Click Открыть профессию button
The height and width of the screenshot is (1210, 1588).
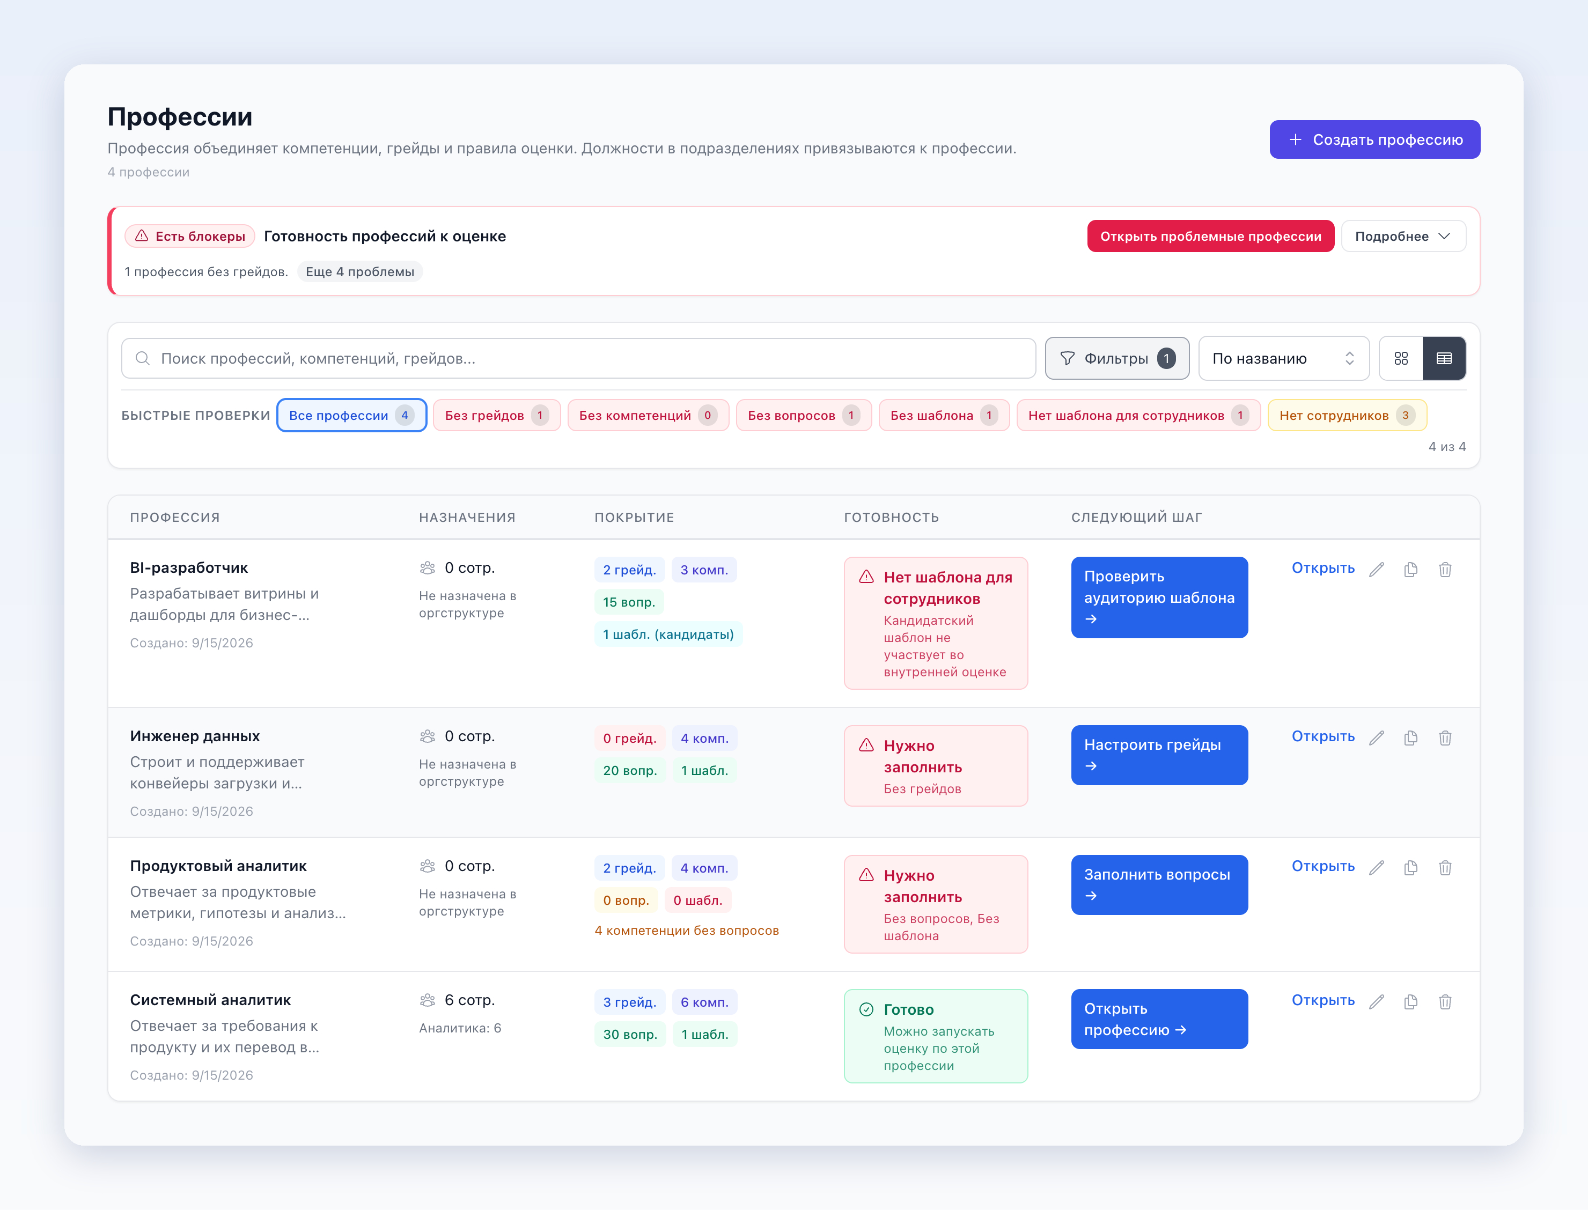click(1159, 1019)
